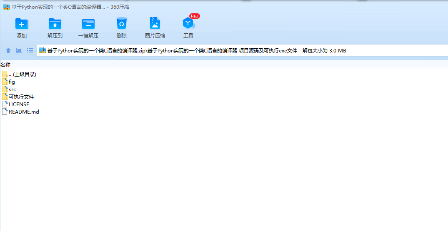
Task: Click the 删除 (Delete) trash icon
Action: (x=122, y=23)
